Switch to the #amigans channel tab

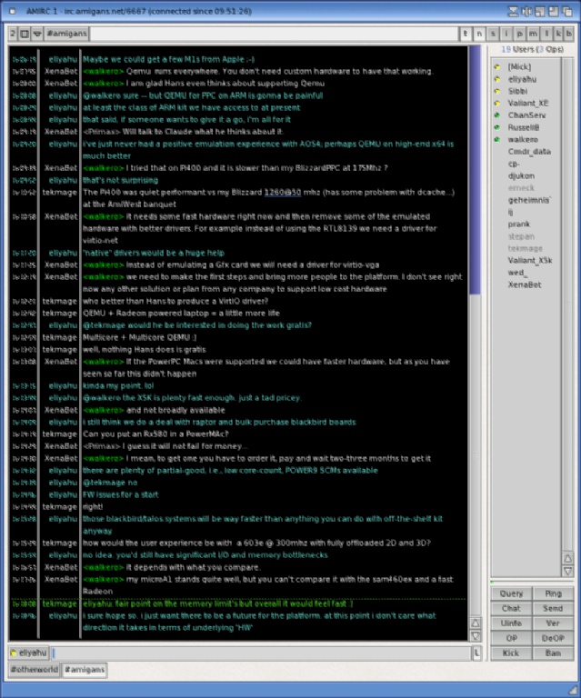click(x=85, y=670)
